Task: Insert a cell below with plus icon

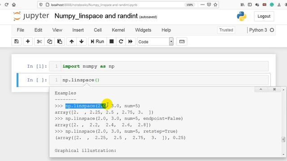Action: click(x=28, y=42)
